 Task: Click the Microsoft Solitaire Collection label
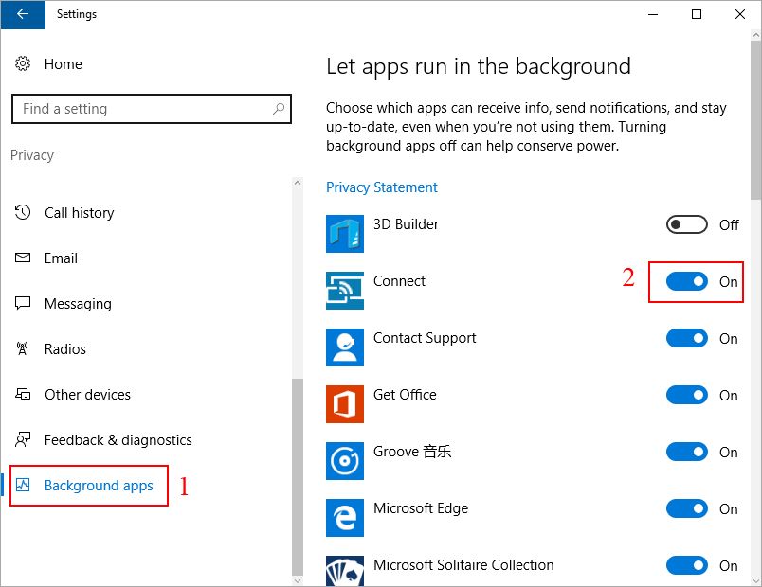coord(463,565)
